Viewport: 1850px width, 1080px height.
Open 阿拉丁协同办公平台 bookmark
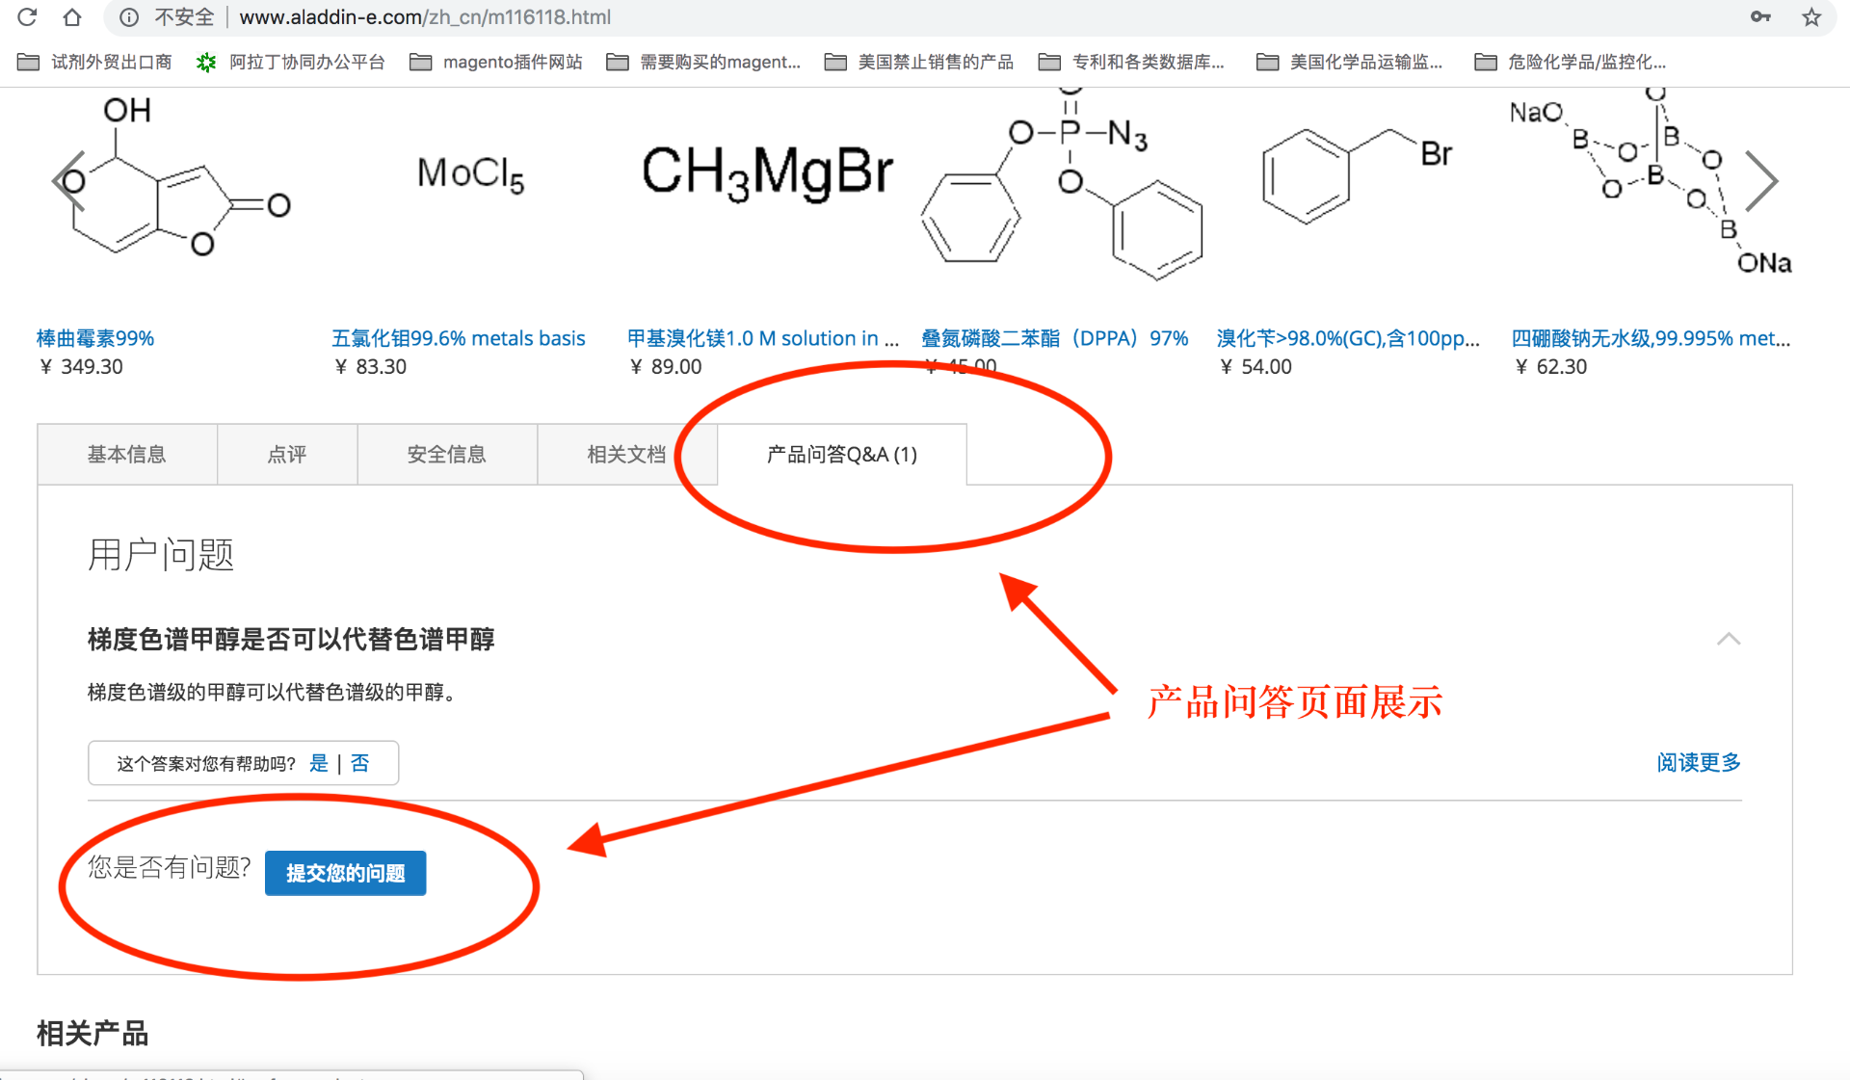click(x=290, y=62)
